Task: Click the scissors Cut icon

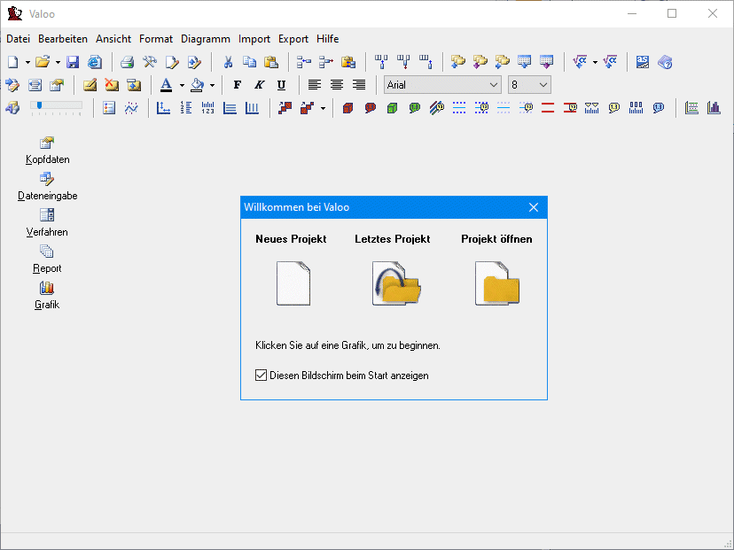Action: [228, 62]
